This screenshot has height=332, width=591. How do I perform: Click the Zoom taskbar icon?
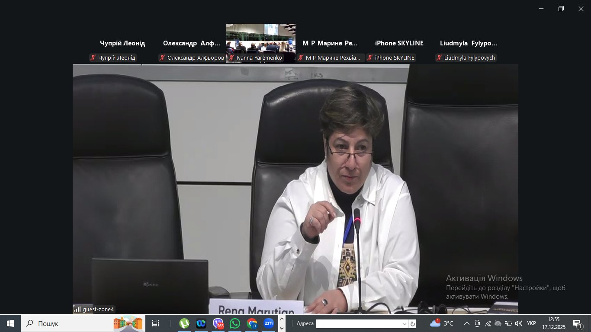pyautogui.click(x=269, y=323)
